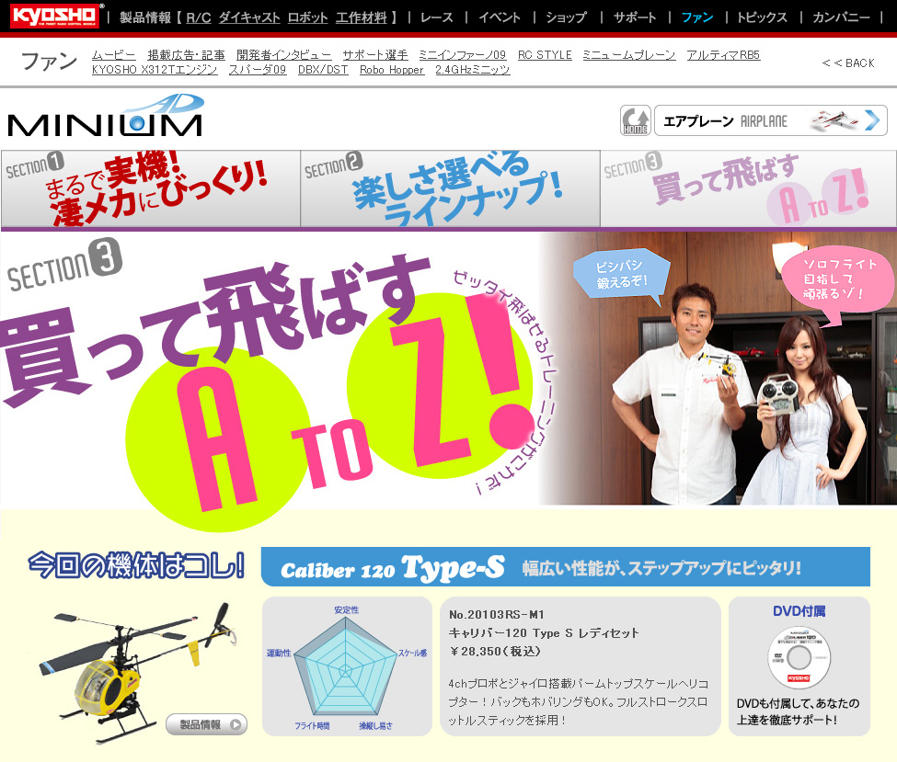Open the ミニインファーノ09 link

pos(462,55)
